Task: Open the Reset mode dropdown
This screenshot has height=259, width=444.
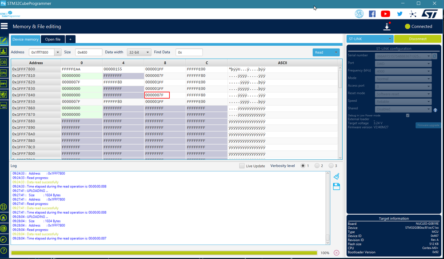Action: [403, 94]
